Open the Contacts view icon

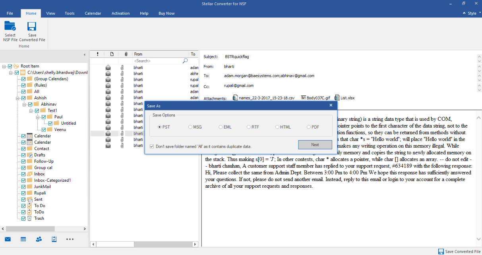[38, 239]
